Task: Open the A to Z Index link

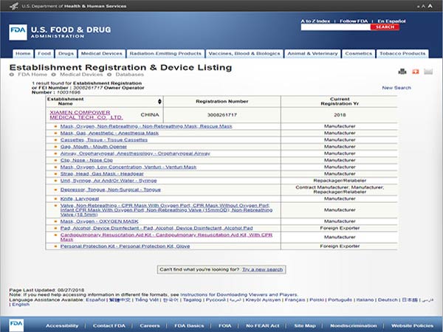Action: [315, 21]
